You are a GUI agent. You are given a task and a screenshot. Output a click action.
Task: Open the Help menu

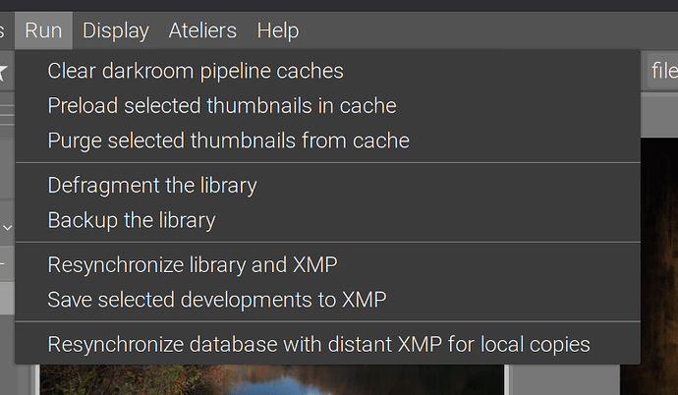tap(278, 30)
